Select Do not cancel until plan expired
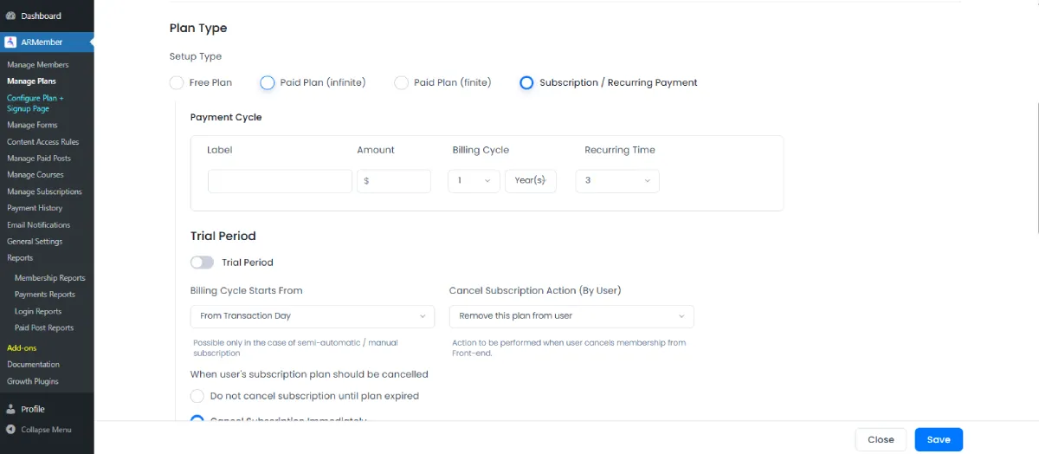1039x454 pixels. click(197, 396)
